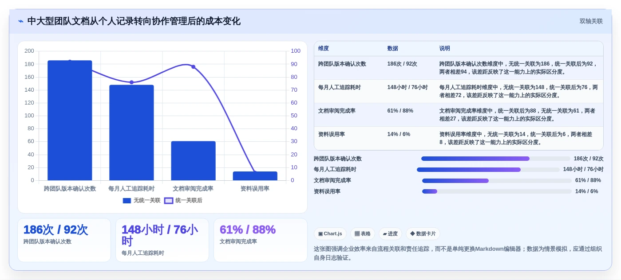Click 跨团队版本确认次数 progress label
The width and height of the screenshot is (621, 280).
(x=338, y=159)
